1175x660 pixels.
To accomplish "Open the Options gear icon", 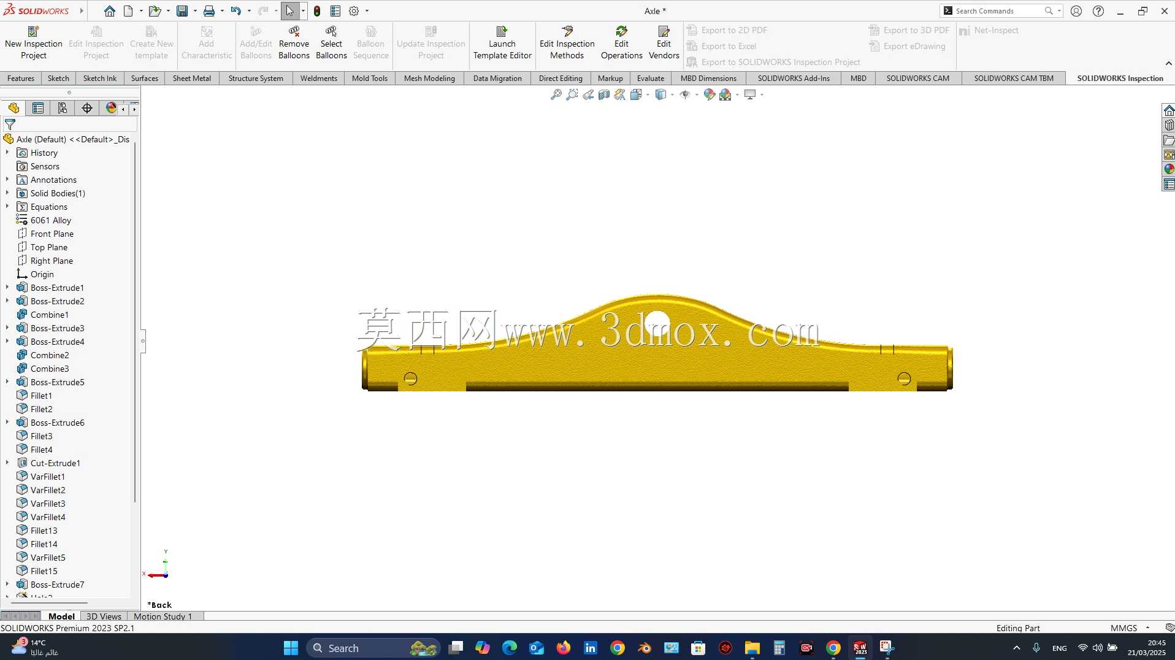I will pyautogui.click(x=354, y=11).
